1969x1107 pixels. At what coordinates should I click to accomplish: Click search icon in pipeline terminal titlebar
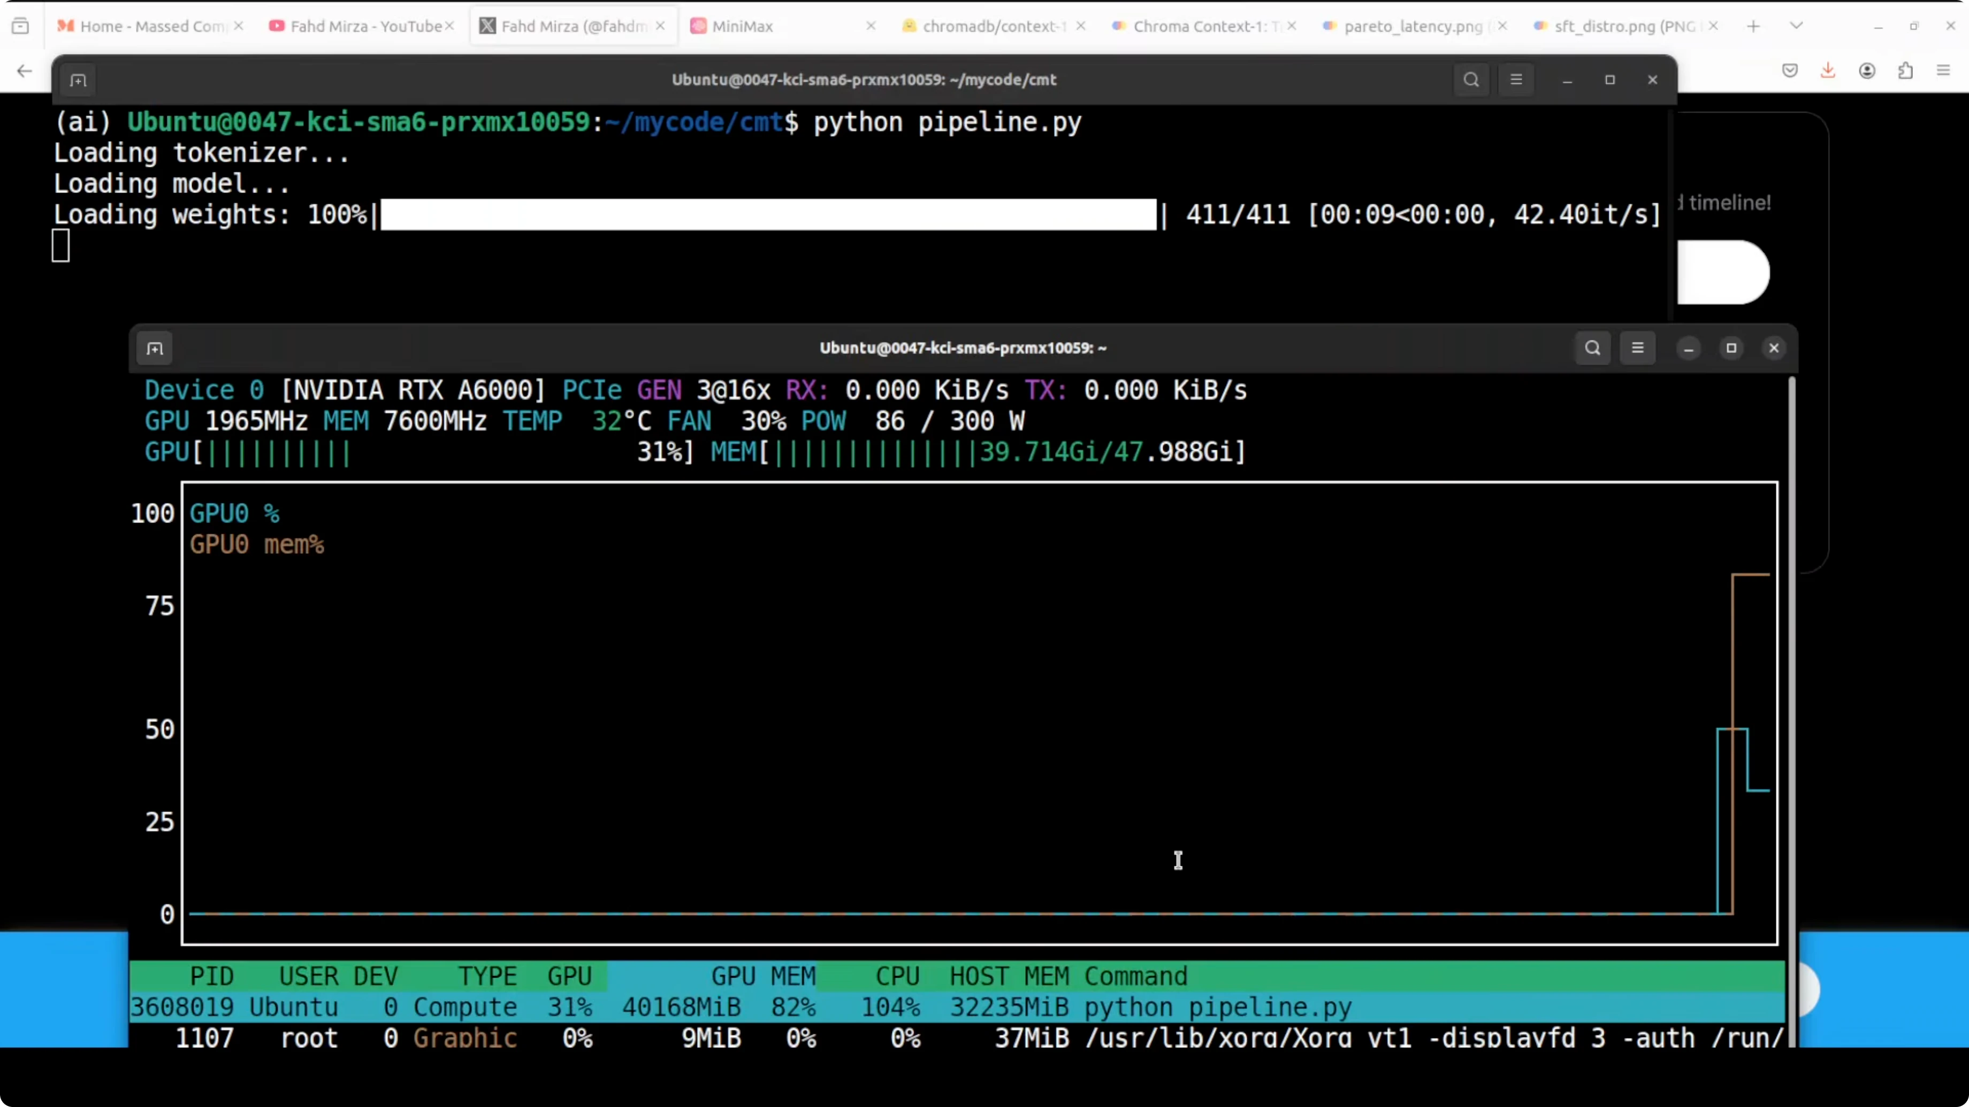tap(1471, 80)
